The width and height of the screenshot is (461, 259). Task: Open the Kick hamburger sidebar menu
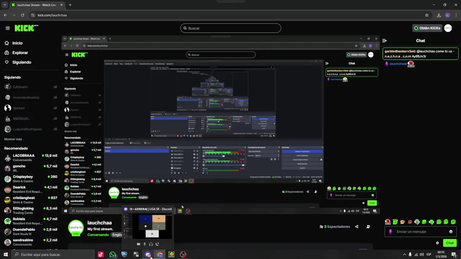pyautogui.click(x=8, y=28)
